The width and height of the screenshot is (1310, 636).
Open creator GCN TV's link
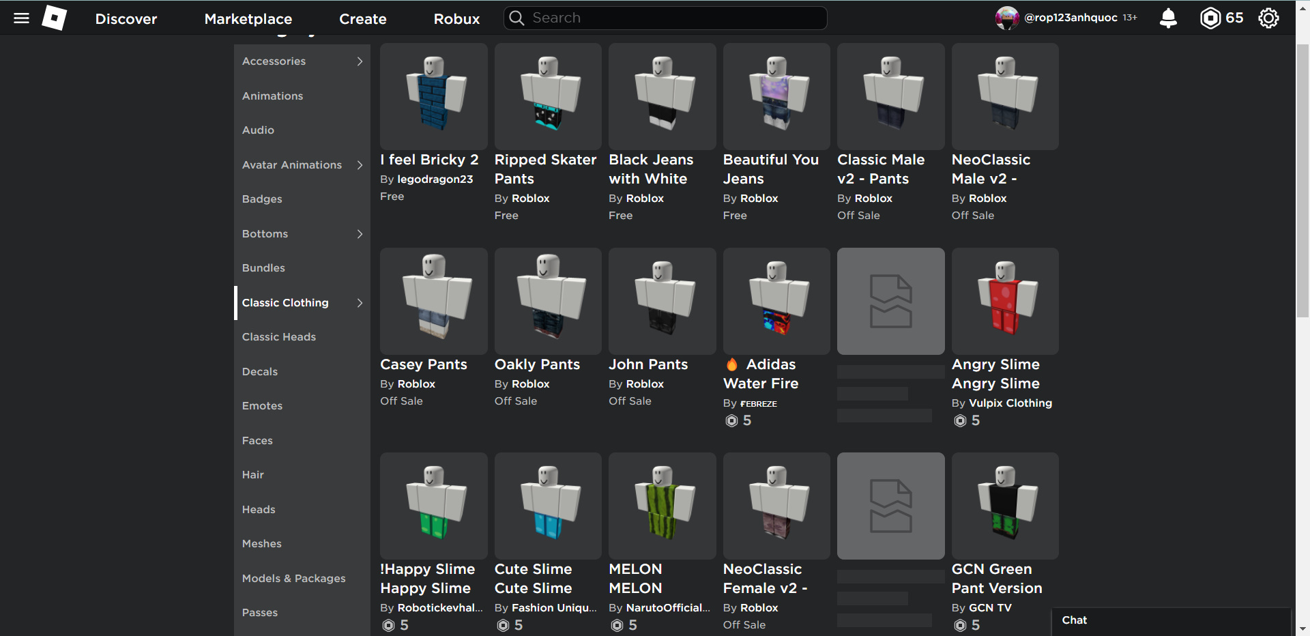click(x=990, y=608)
